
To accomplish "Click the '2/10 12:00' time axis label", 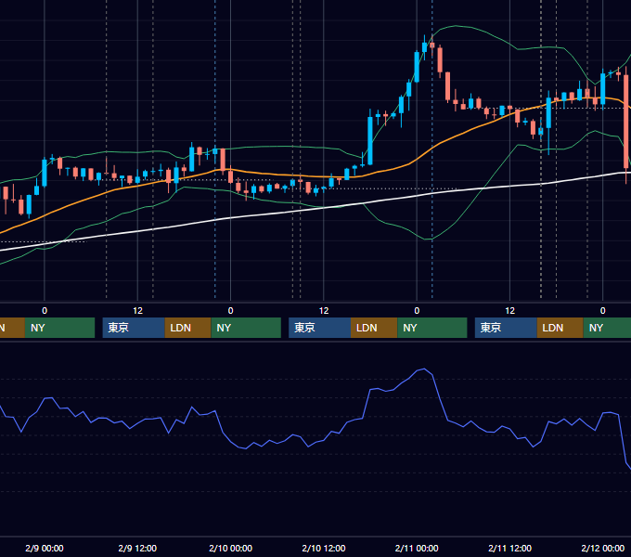I will [x=324, y=548].
